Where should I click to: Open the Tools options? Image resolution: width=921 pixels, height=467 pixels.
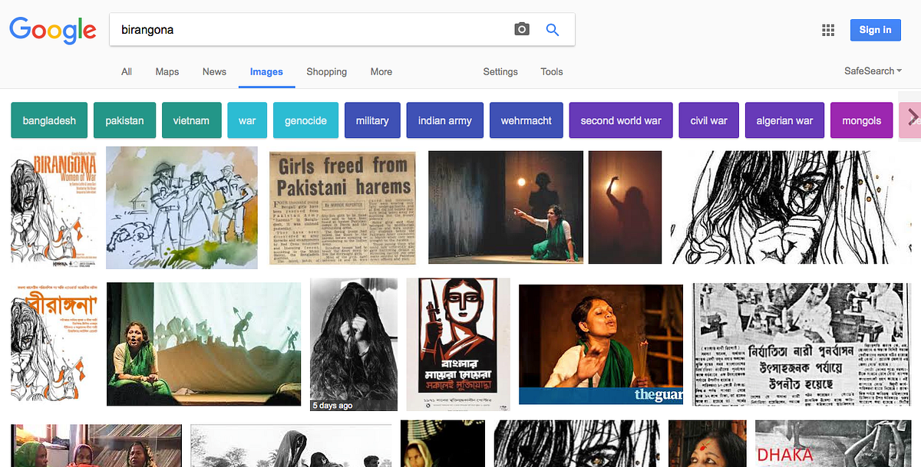[552, 71]
